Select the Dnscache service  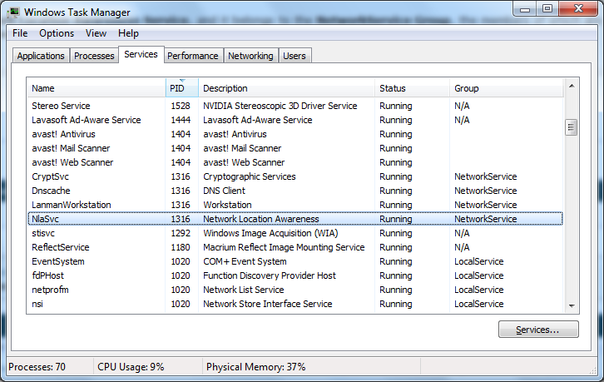click(x=51, y=191)
